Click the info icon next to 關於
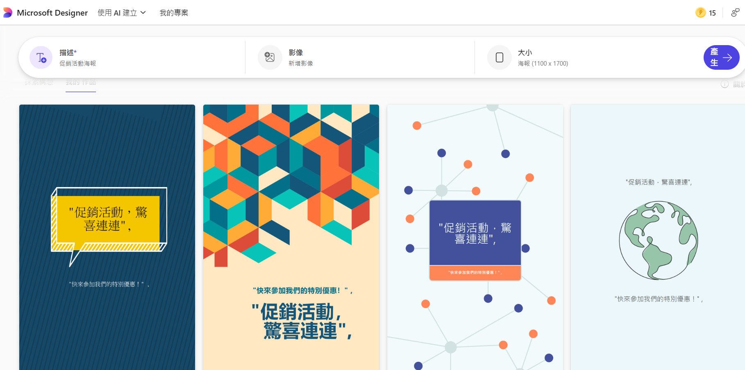 (725, 84)
